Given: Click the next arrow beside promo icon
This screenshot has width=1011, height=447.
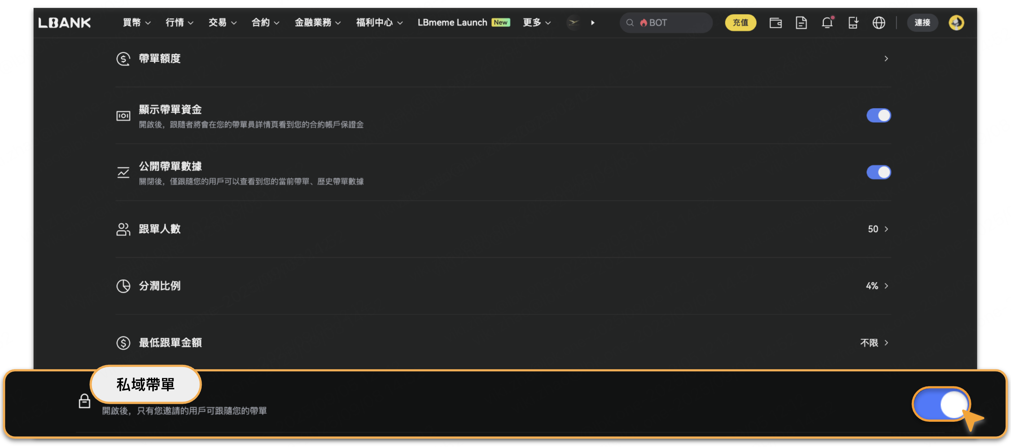Looking at the screenshot, I should (592, 23).
